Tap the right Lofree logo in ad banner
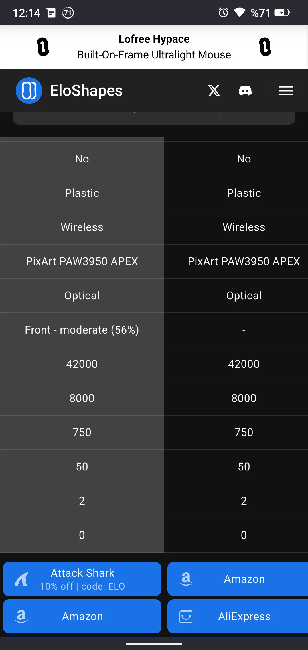Viewport: 308px width, 650px height. pos(265,47)
